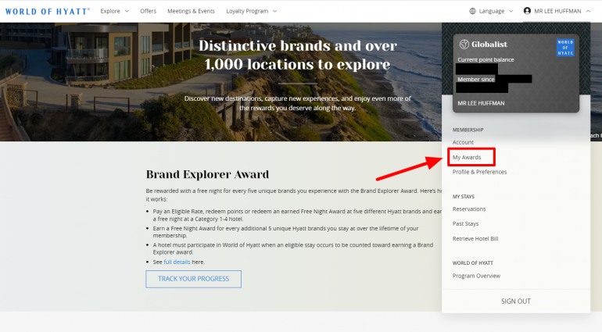This screenshot has width=602, height=332.
Task: Click the blue World of Hyatt card badge
Action: (564, 47)
